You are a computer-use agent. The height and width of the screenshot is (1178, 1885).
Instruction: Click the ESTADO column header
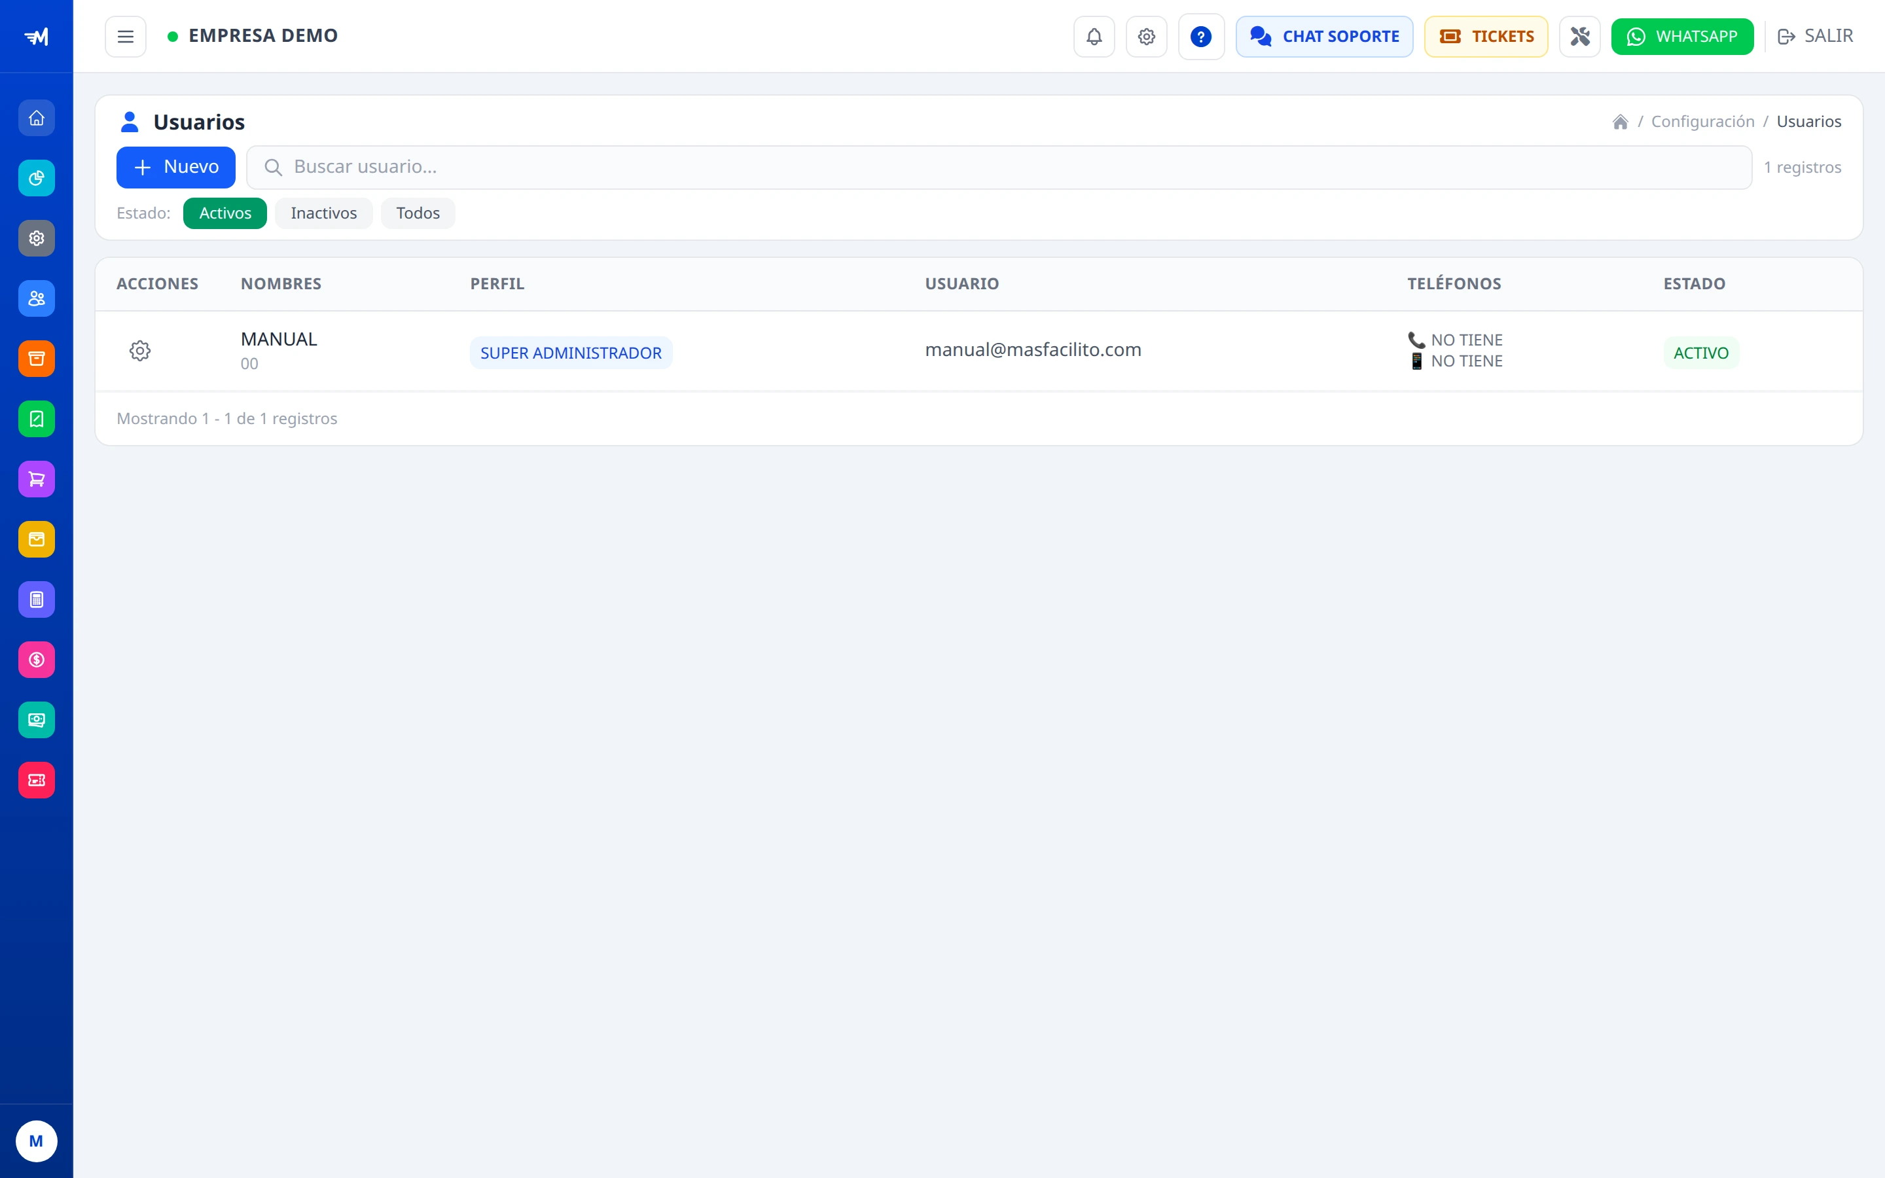(x=1694, y=283)
